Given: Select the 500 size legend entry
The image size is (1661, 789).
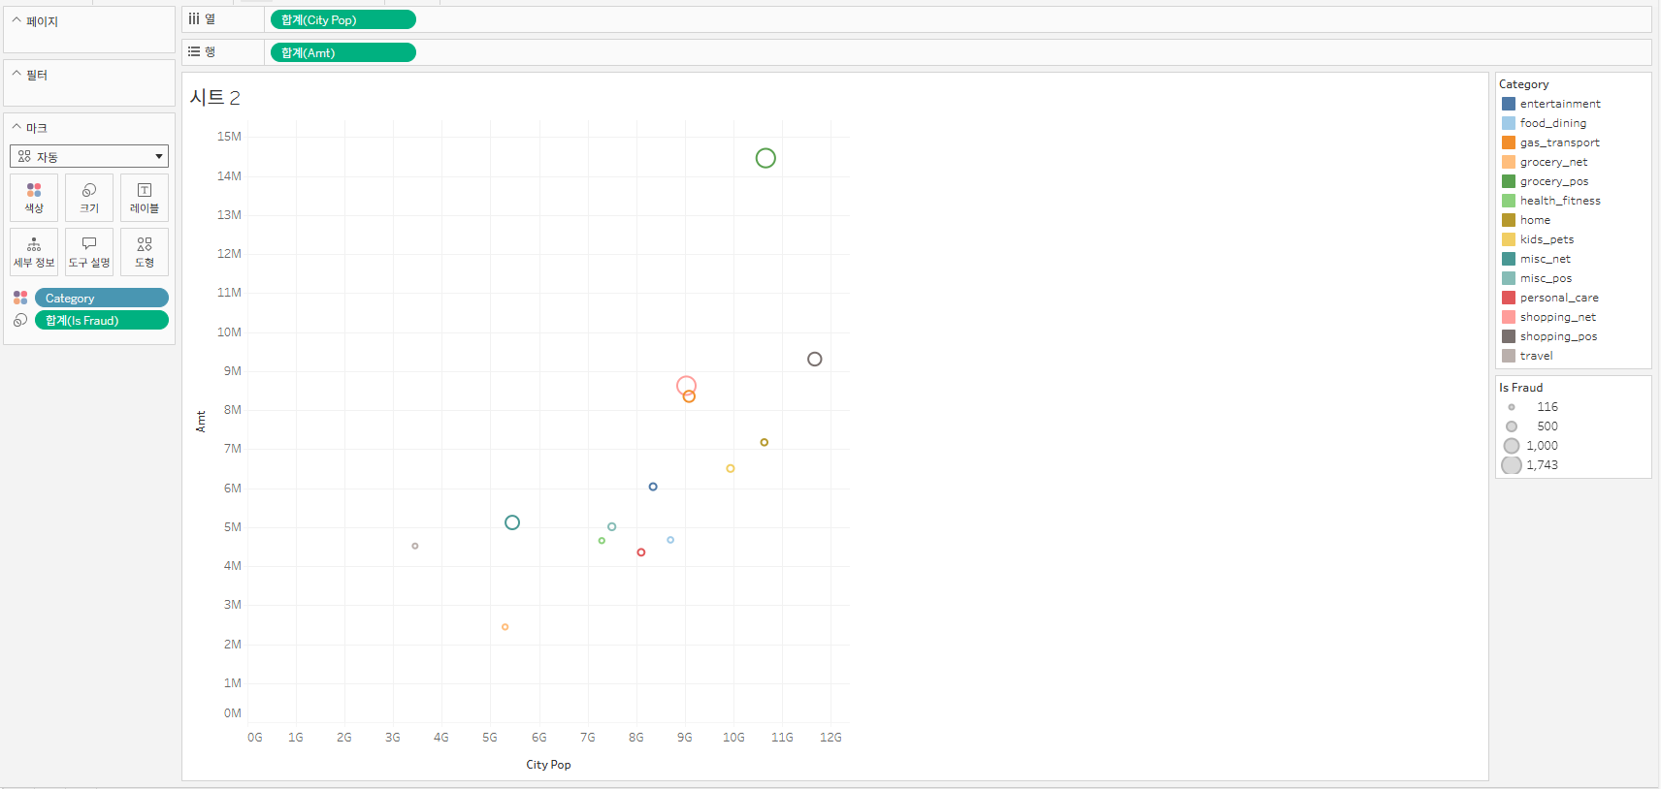Looking at the screenshot, I should pos(1533,426).
